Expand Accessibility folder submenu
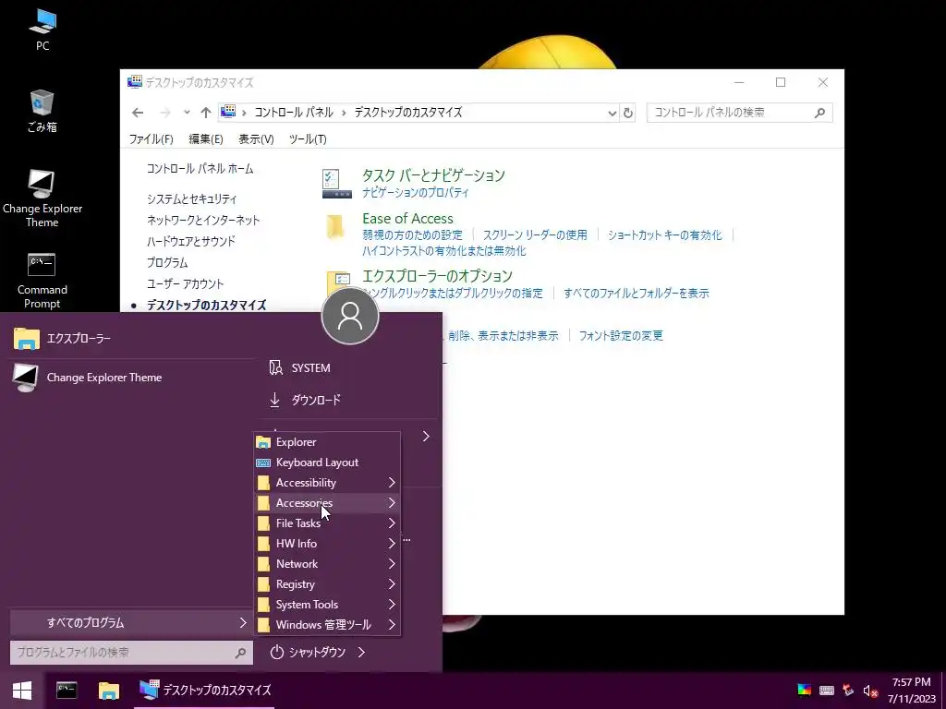Viewport: 946px width, 709px height. 327,482
